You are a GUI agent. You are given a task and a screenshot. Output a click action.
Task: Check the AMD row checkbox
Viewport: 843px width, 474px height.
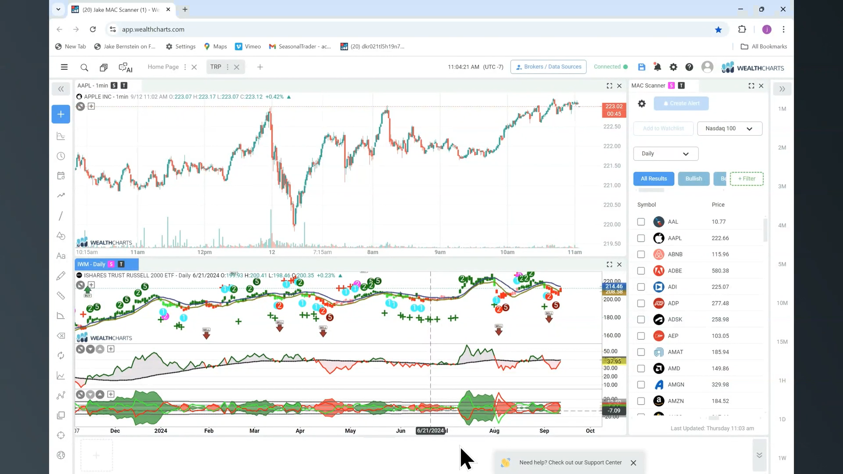pos(641,368)
